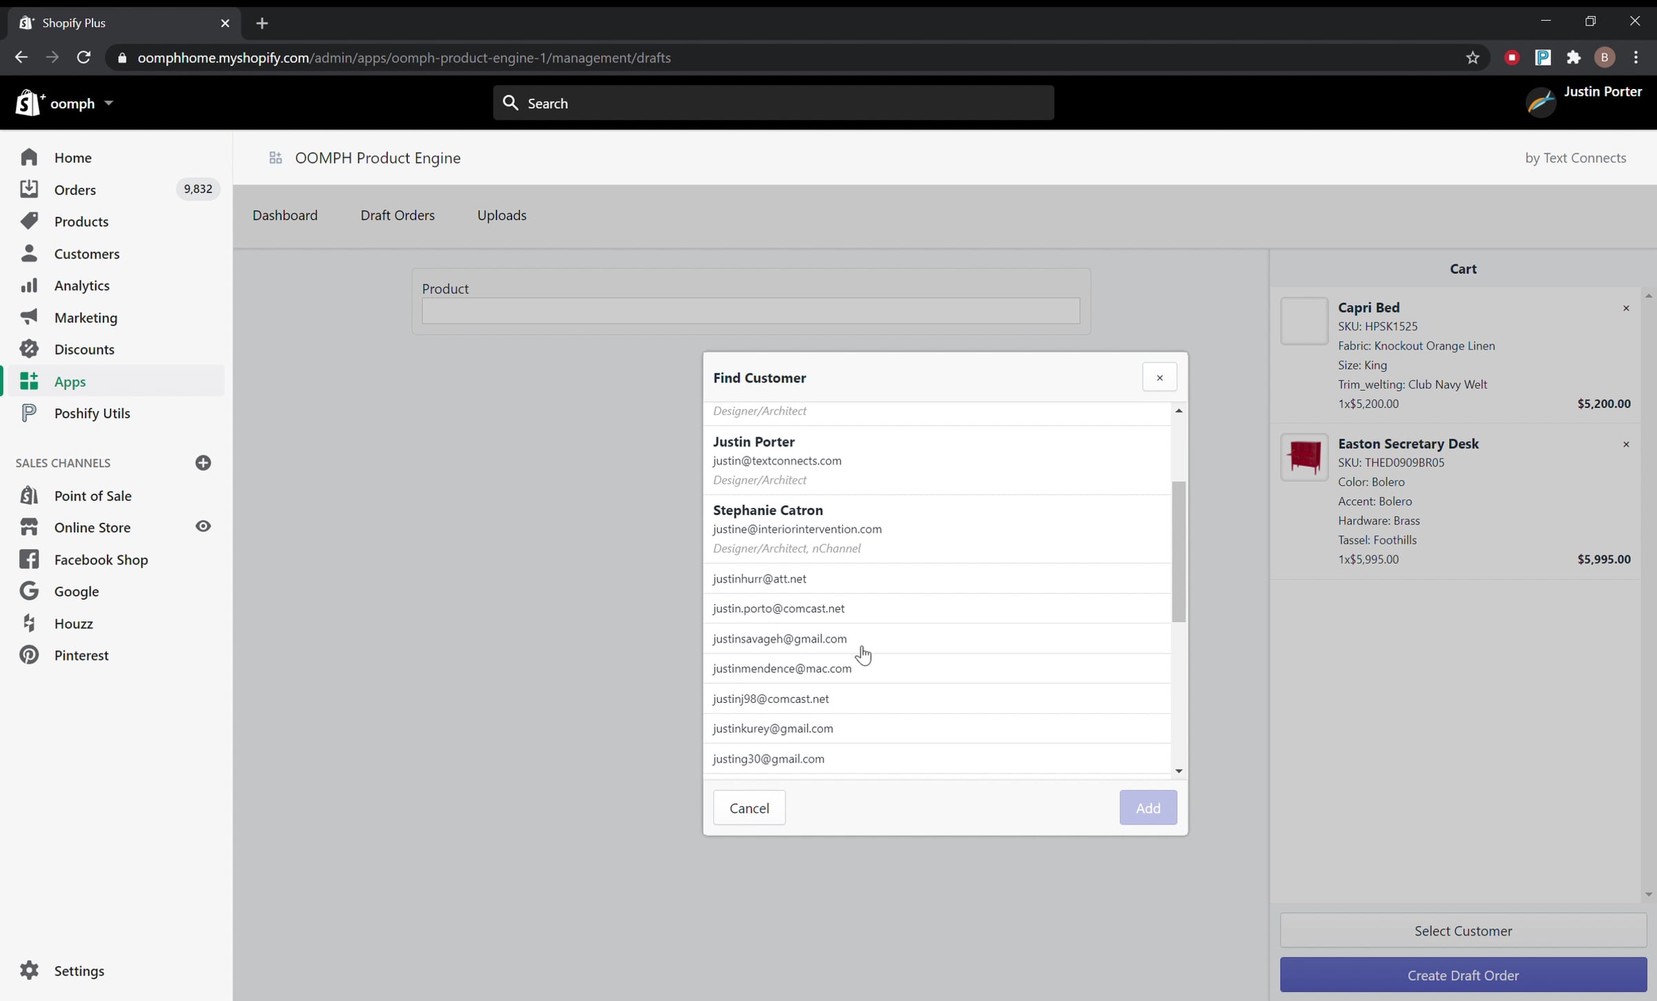Screen dimensions: 1657x1001
Task: Open the browser extensions puzzle icon
Action: click(x=1573, y=58)
